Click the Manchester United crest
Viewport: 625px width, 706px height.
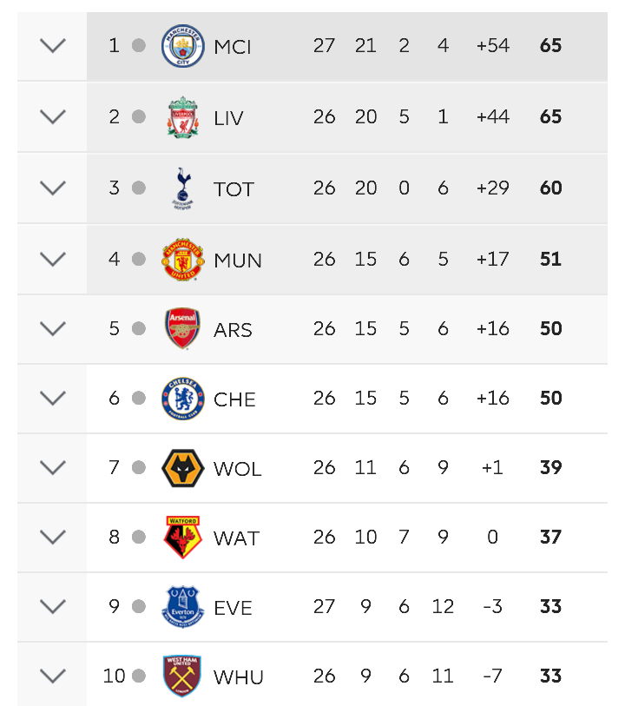click(182, 260)
